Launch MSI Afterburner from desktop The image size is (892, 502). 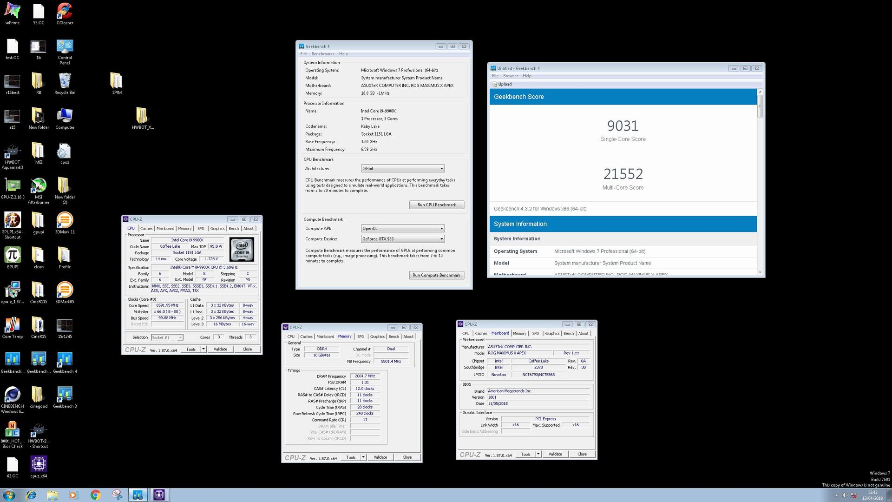(x=39, y=191)
